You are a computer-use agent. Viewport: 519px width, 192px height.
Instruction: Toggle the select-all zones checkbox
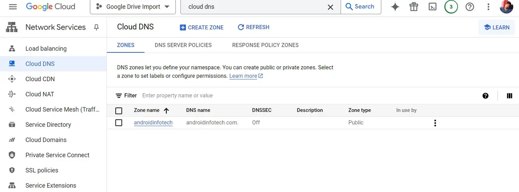119,111
